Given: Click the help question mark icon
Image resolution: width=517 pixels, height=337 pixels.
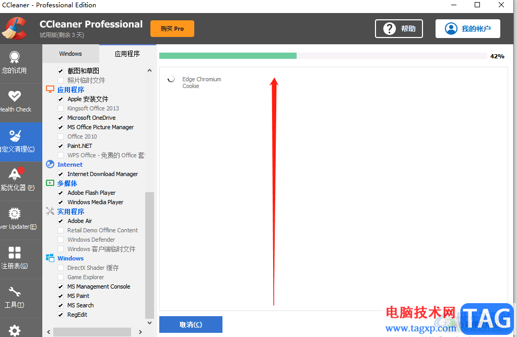Looking at the screenshot, I should click(x=390, y=29).
